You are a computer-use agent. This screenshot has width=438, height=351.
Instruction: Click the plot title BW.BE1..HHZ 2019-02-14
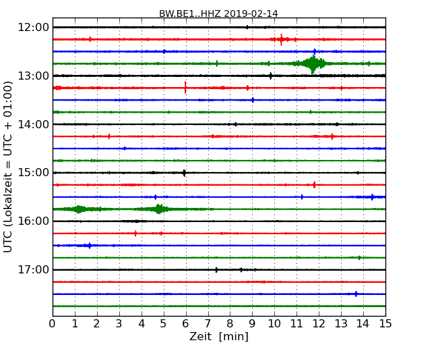point(218,13)
